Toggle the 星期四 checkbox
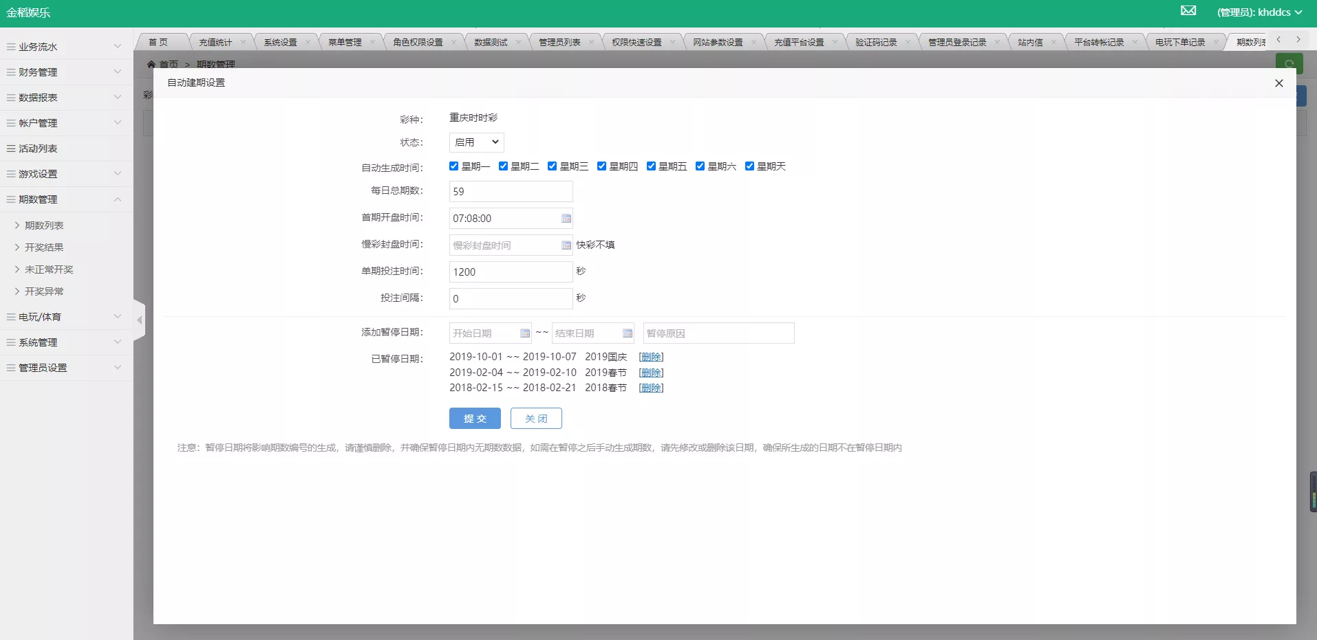Image resolution: width=1317 pixels, height=640 pixels. pyautogui.click(x=601, y=166)
